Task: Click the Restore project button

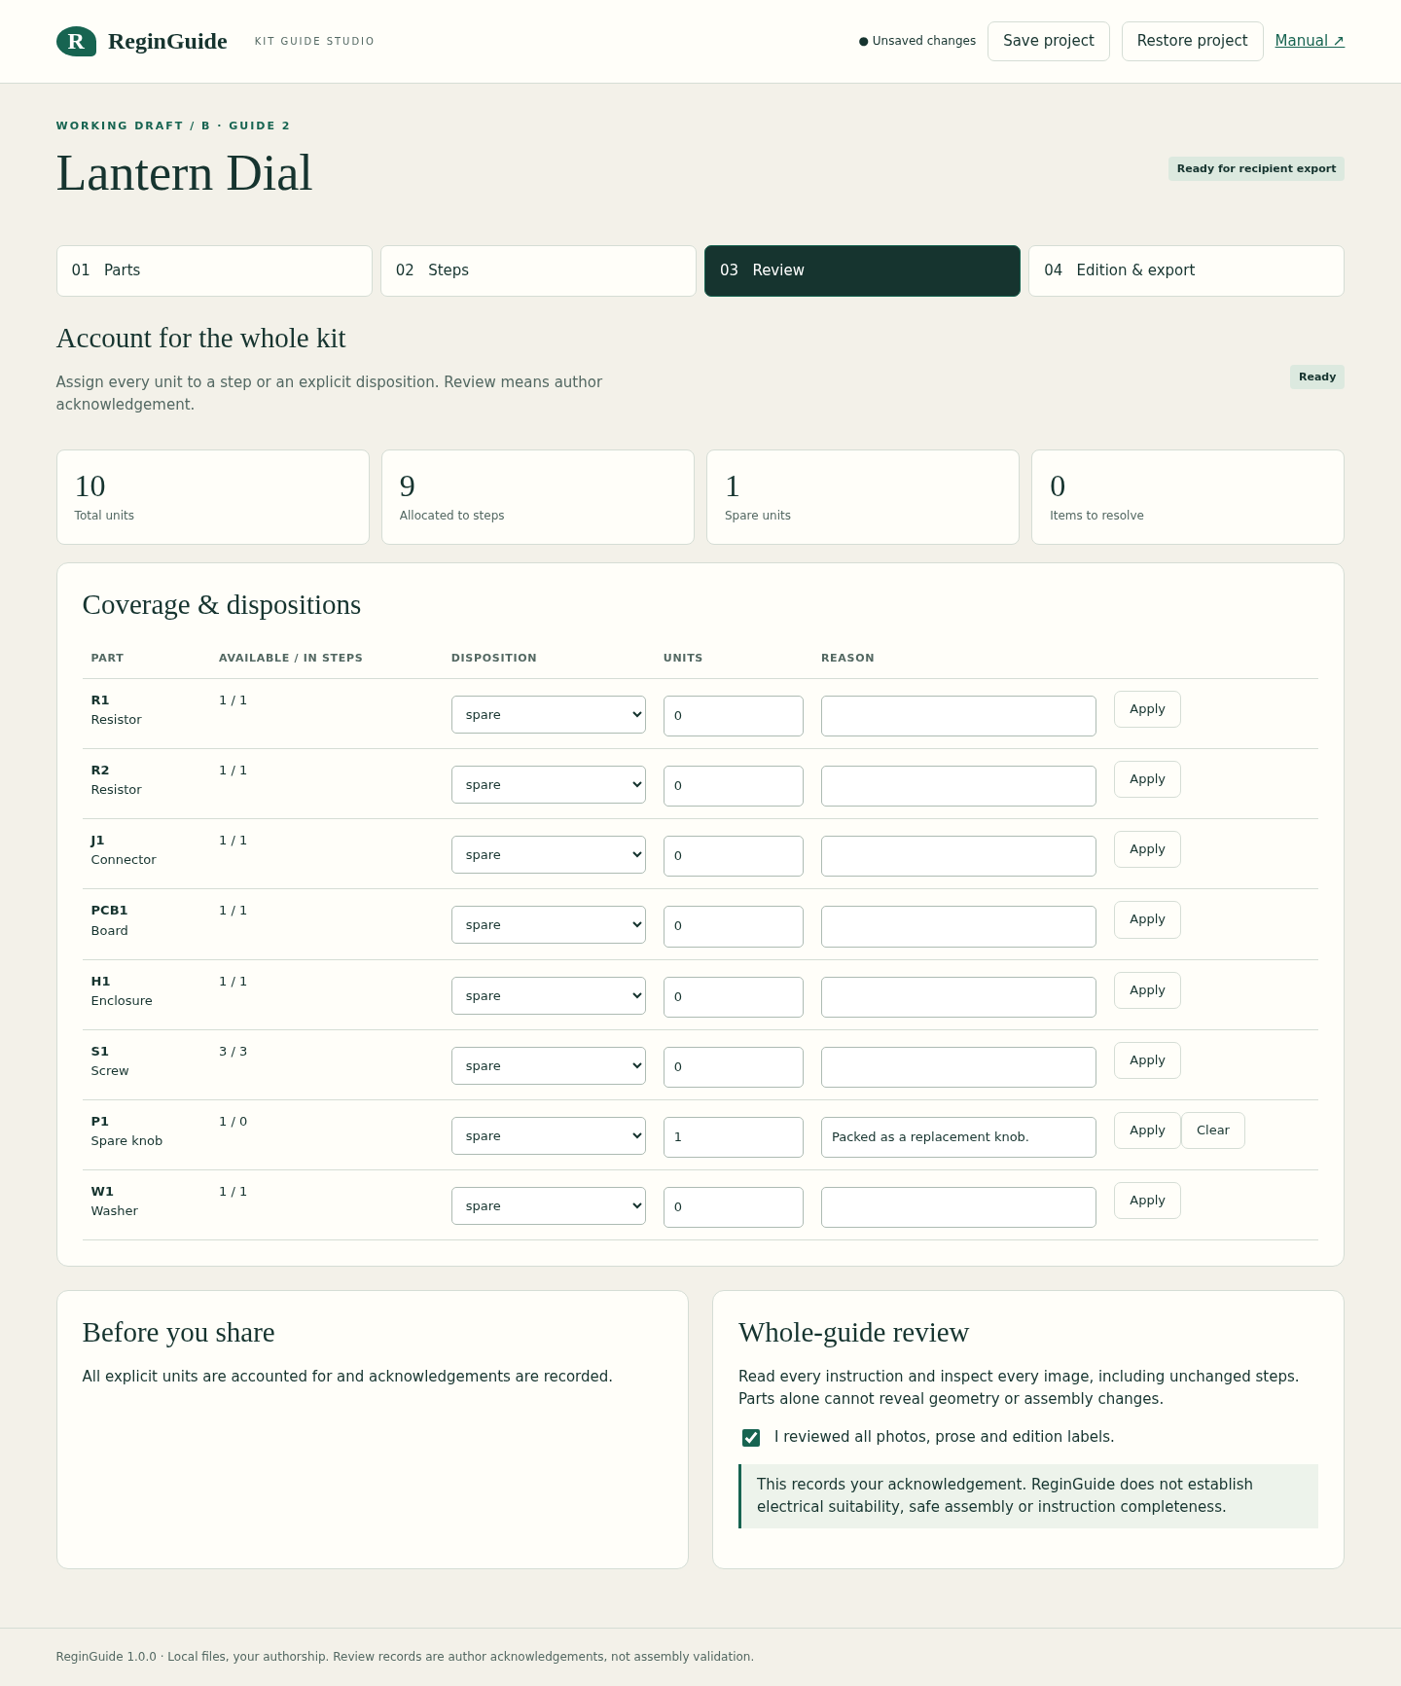Action: coord(1193,41)
